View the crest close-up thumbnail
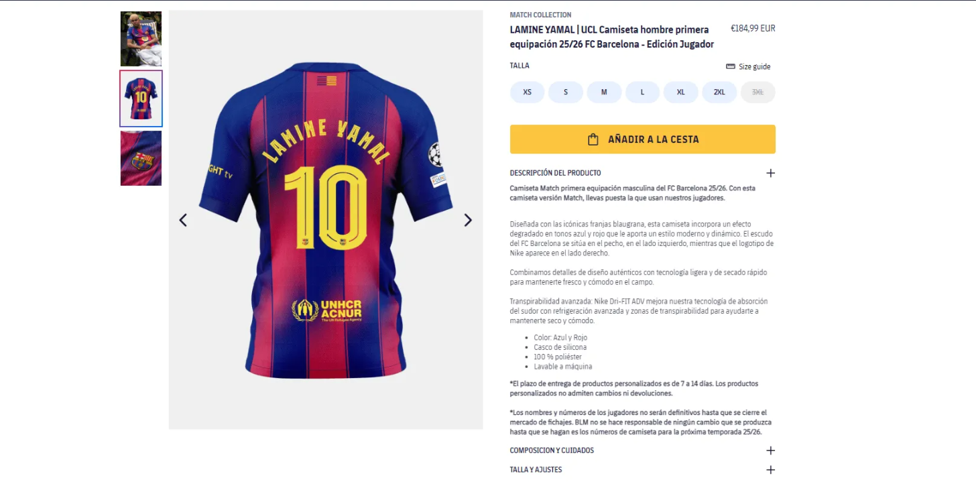 click(141, 158)
